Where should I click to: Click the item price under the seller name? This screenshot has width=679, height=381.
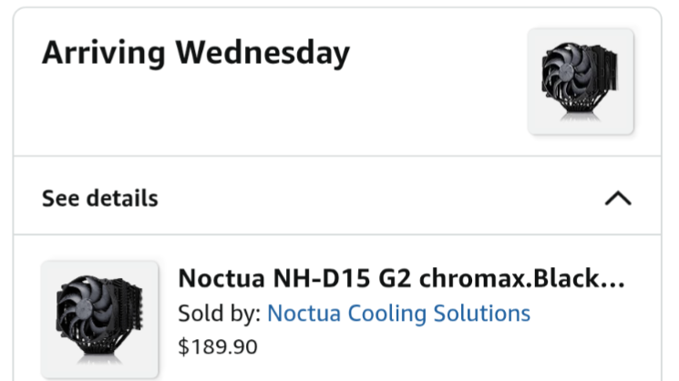tap(218, 346)
